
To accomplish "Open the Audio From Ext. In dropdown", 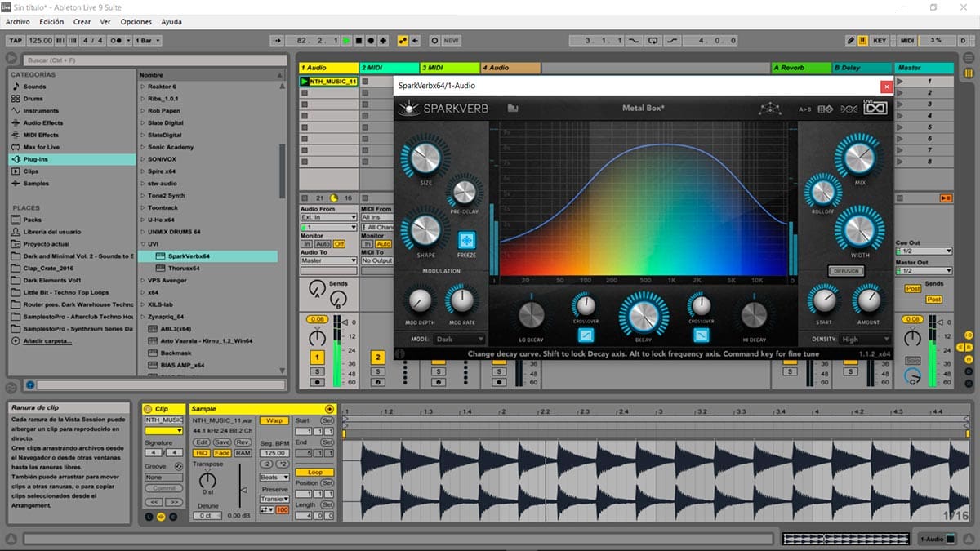I will 328,218.
